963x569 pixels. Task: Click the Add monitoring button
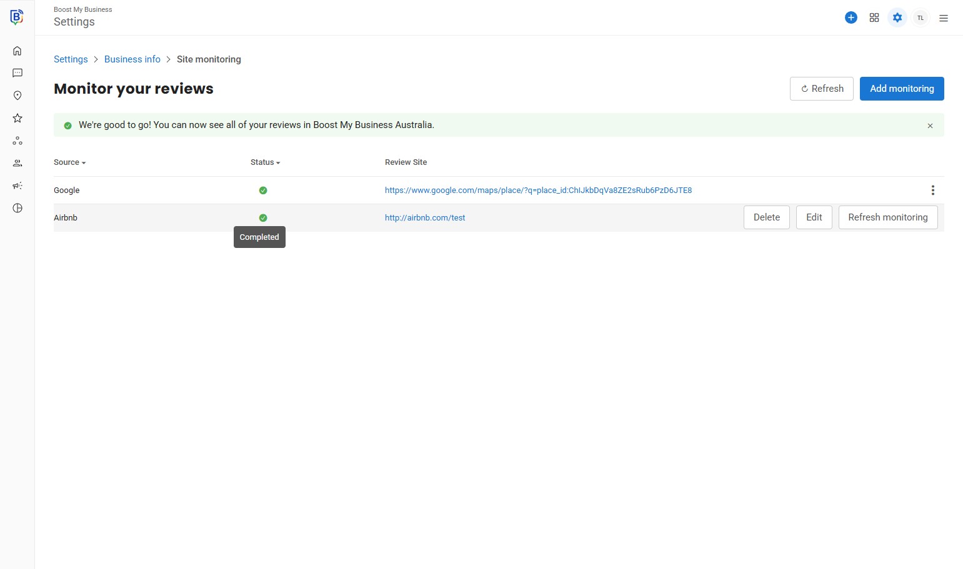click(x=901, y=89)
